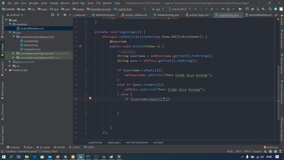Image resolution: width=284 pixels, height=160 pixels.
Task: Open the Profiler tool window
Action: 59,147
